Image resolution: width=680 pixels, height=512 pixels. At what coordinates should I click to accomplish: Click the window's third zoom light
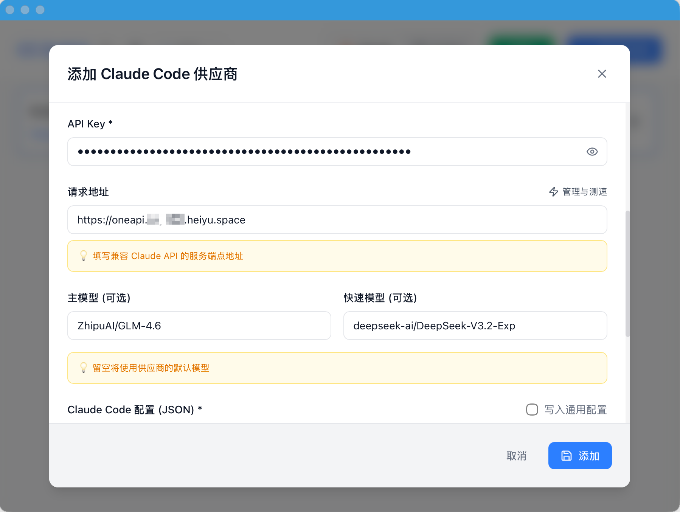(x=40, y=10)
